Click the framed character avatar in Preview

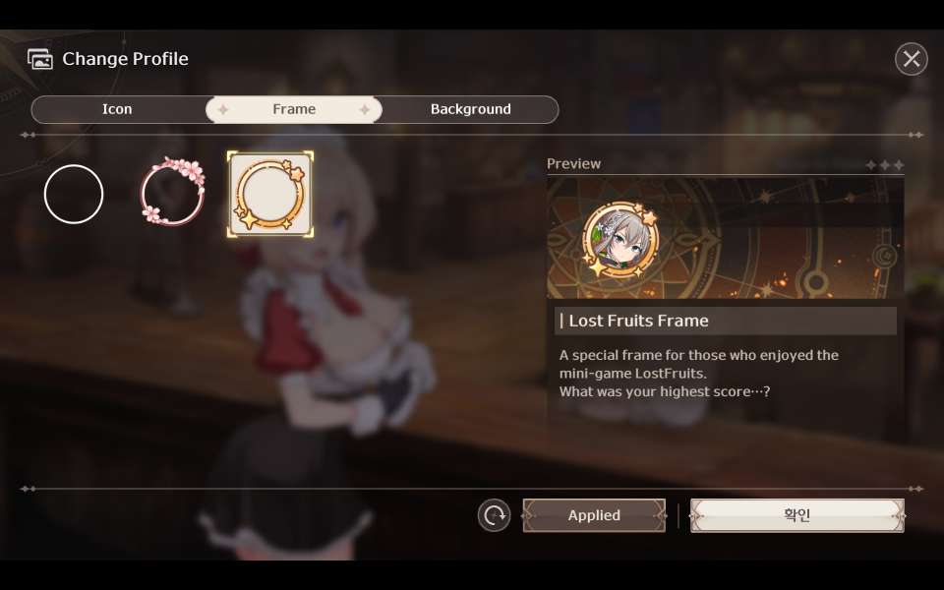pos(620,240)
